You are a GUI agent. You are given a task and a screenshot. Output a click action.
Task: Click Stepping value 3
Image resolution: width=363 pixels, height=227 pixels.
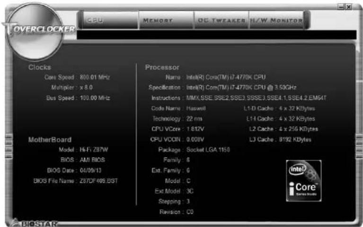pos(188,201)
